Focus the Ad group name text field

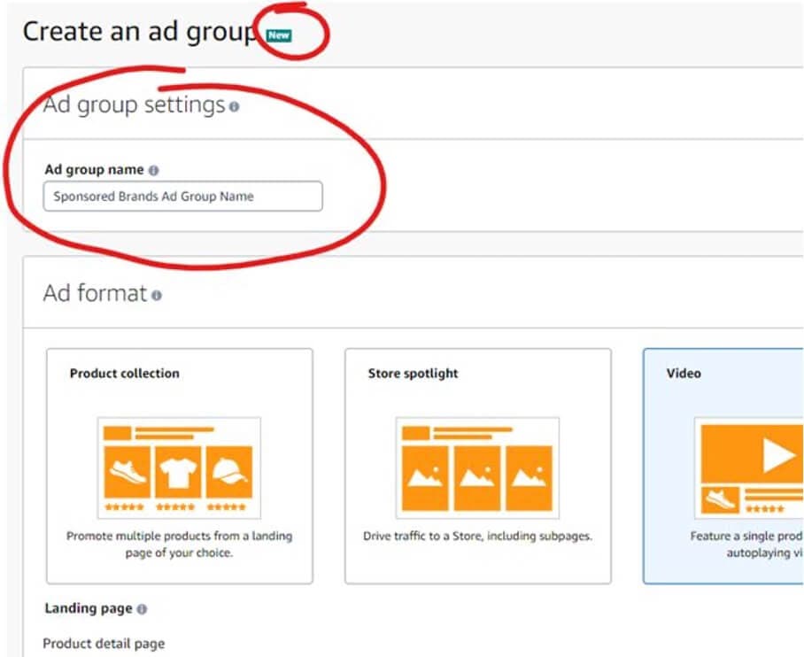point(182,197)
